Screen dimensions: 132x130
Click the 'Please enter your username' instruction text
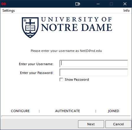tap(66, 51)
